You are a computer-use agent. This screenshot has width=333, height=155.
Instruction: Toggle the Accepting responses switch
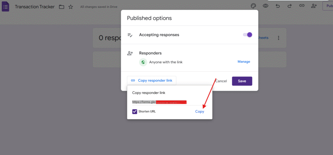tap(247, 35)
